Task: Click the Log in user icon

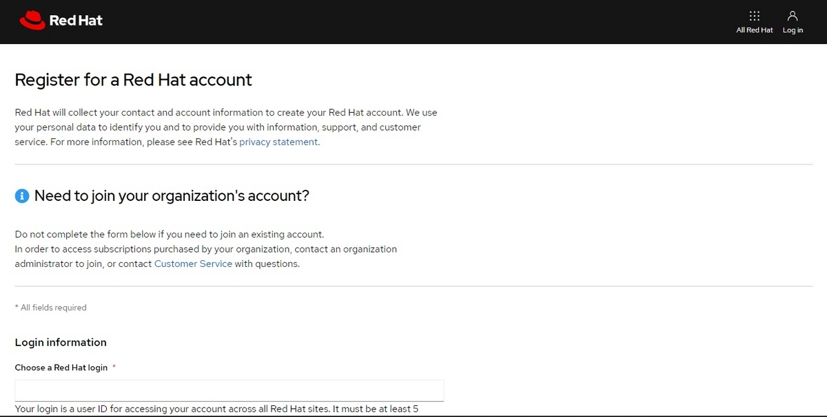Action: coord(793,16)
